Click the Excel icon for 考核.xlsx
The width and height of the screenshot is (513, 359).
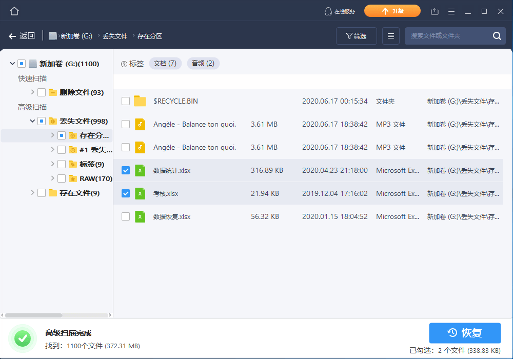click(140, 193)
